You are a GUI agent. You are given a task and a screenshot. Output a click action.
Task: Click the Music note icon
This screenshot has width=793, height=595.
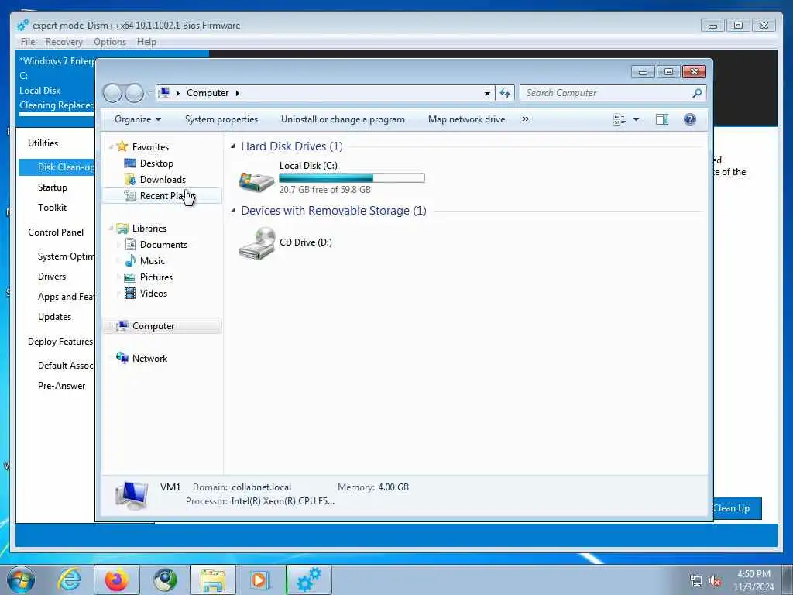(130, 260)
